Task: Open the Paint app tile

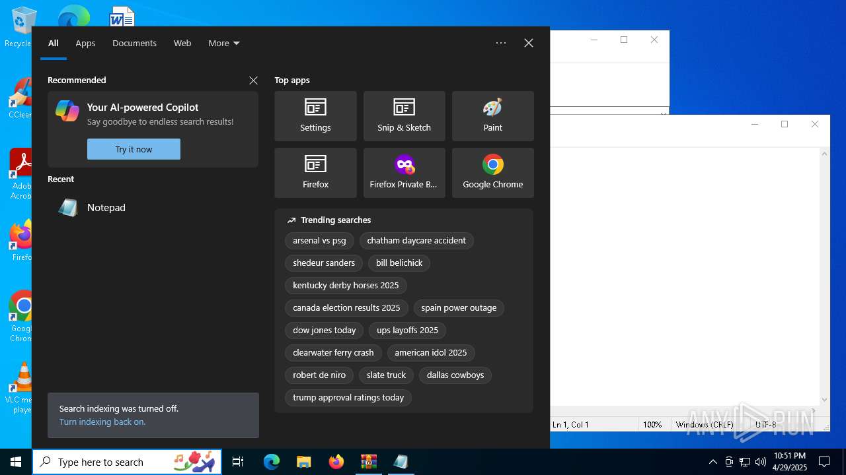Action: [492, 116]
